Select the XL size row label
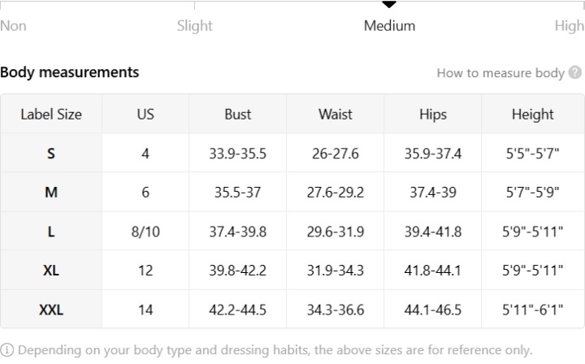Screen dimensions: 585x364 tap(51, 271)
